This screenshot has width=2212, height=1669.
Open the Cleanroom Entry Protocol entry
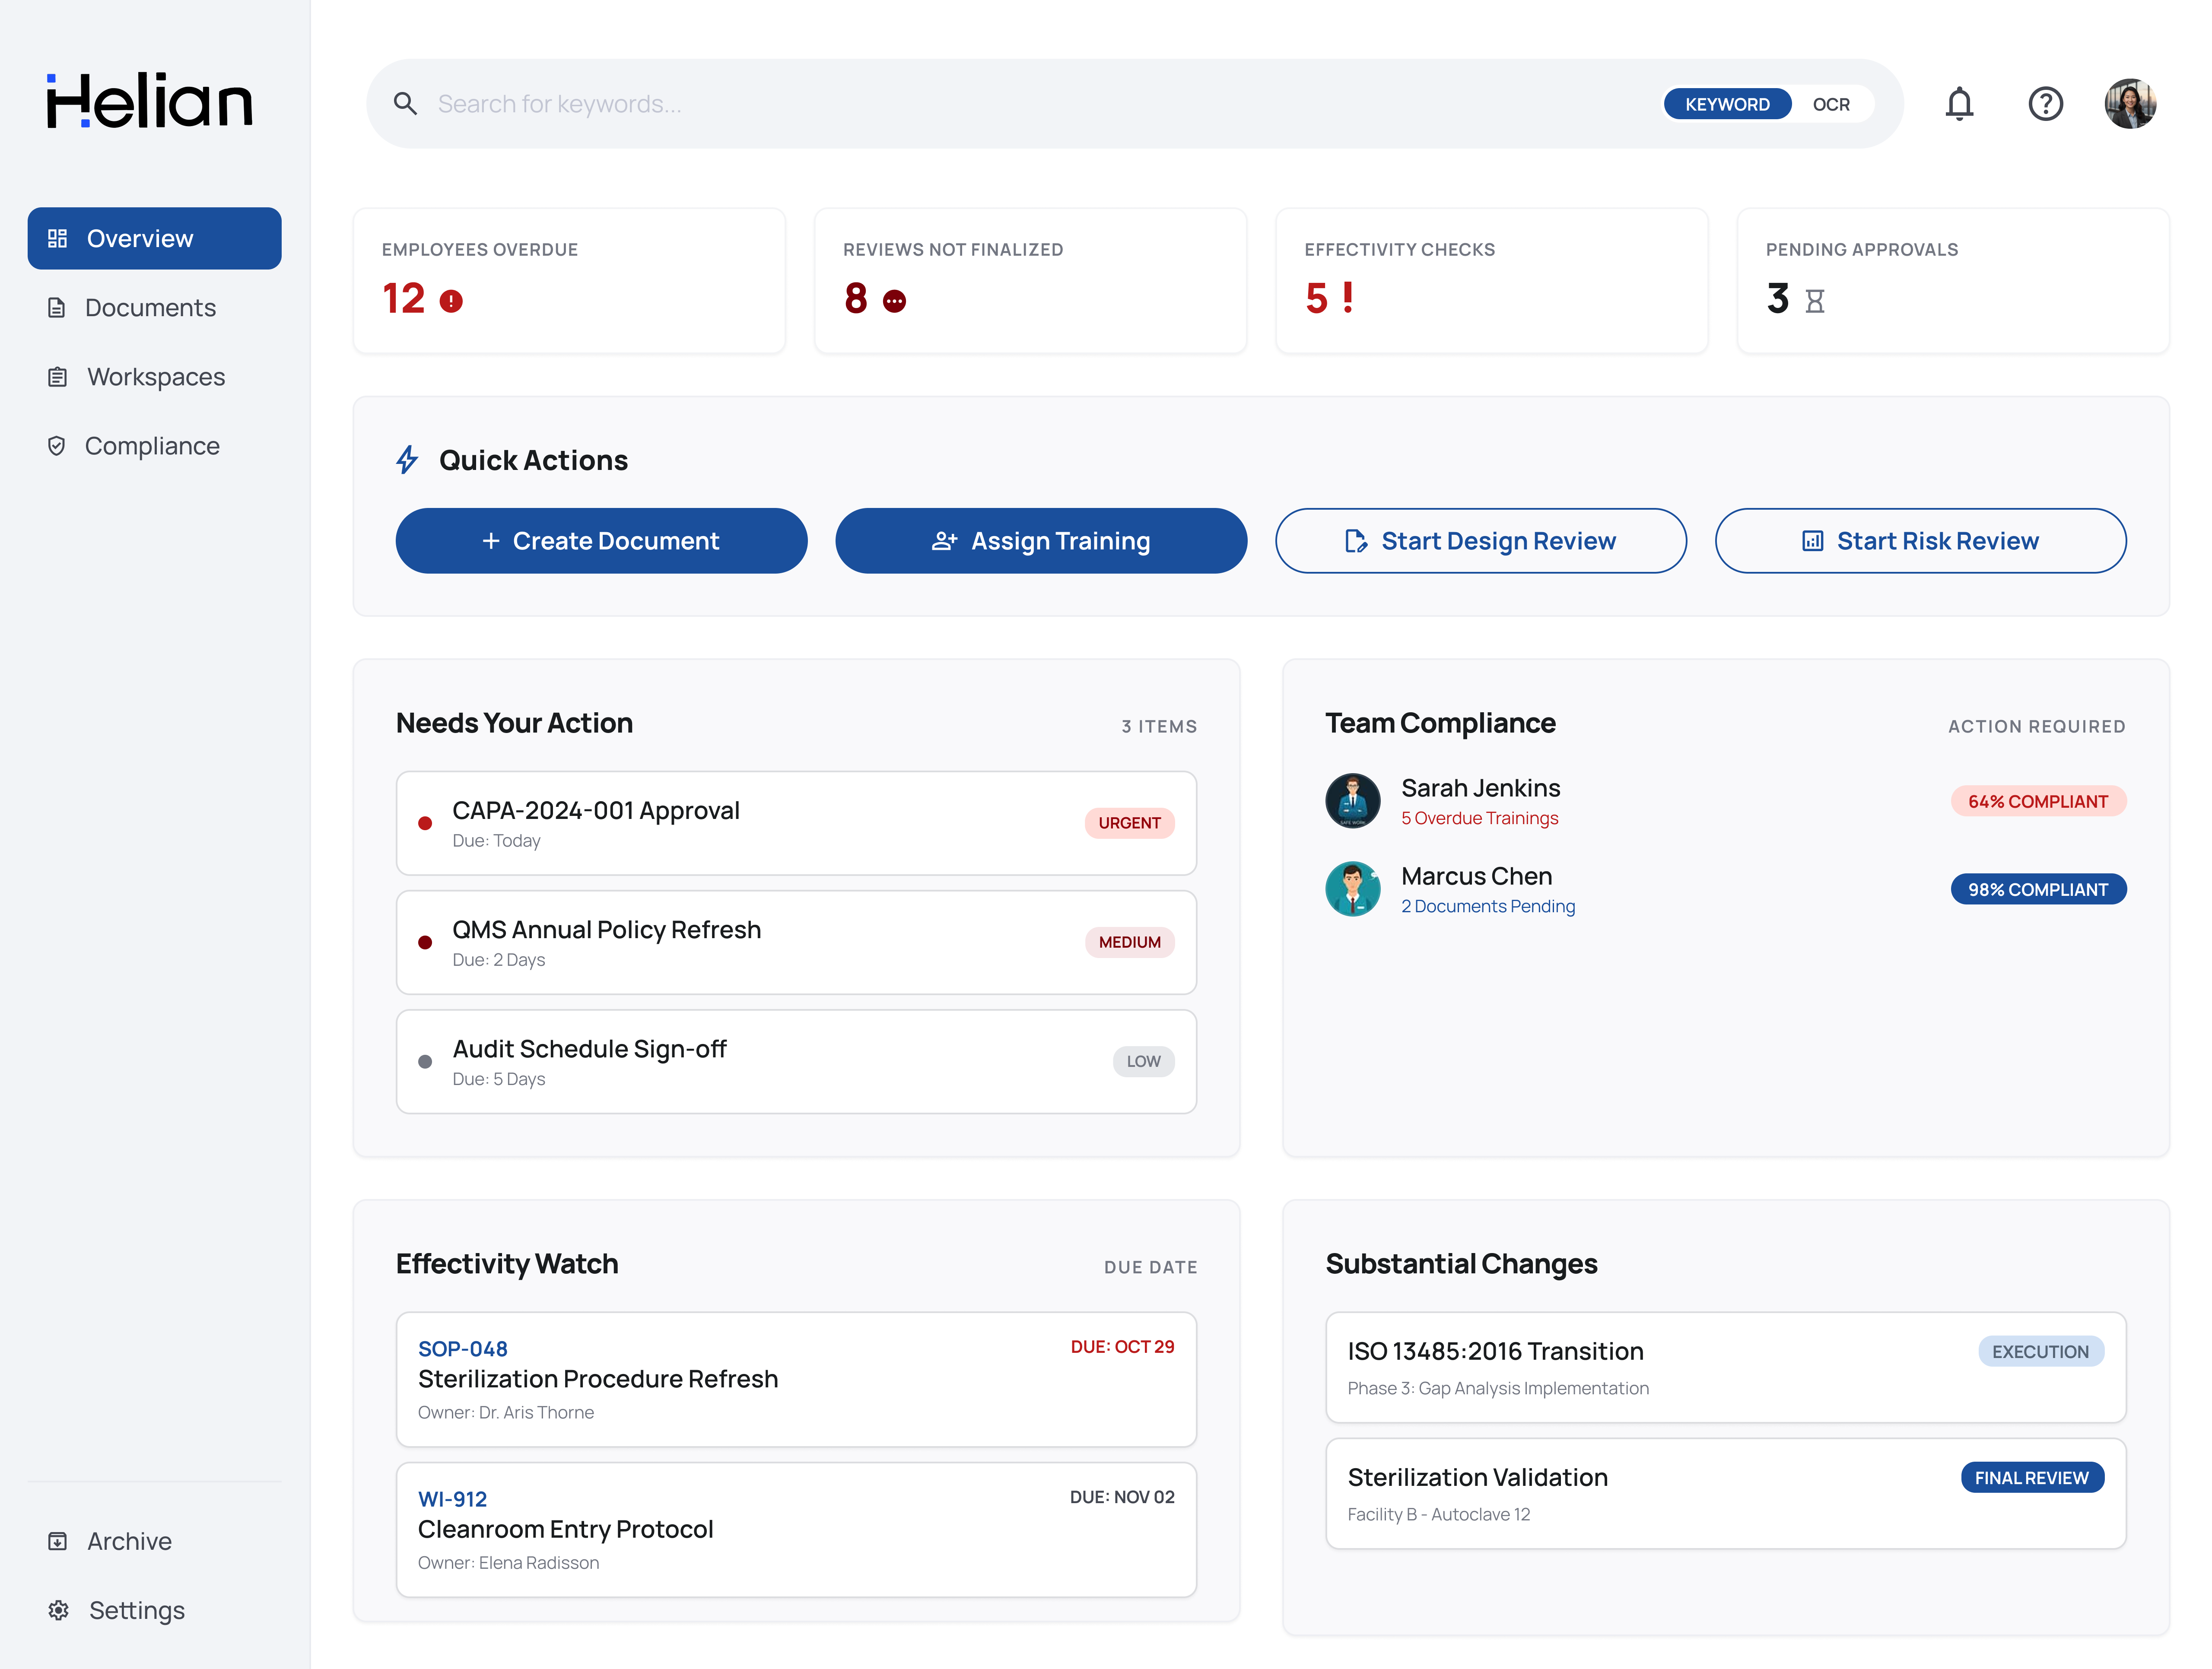coord(796,1529)
